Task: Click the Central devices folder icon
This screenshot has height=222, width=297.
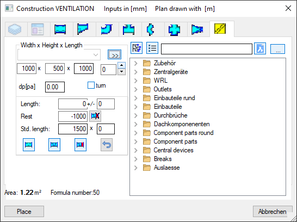Action: pyautogui.click(x=147, y=150)
